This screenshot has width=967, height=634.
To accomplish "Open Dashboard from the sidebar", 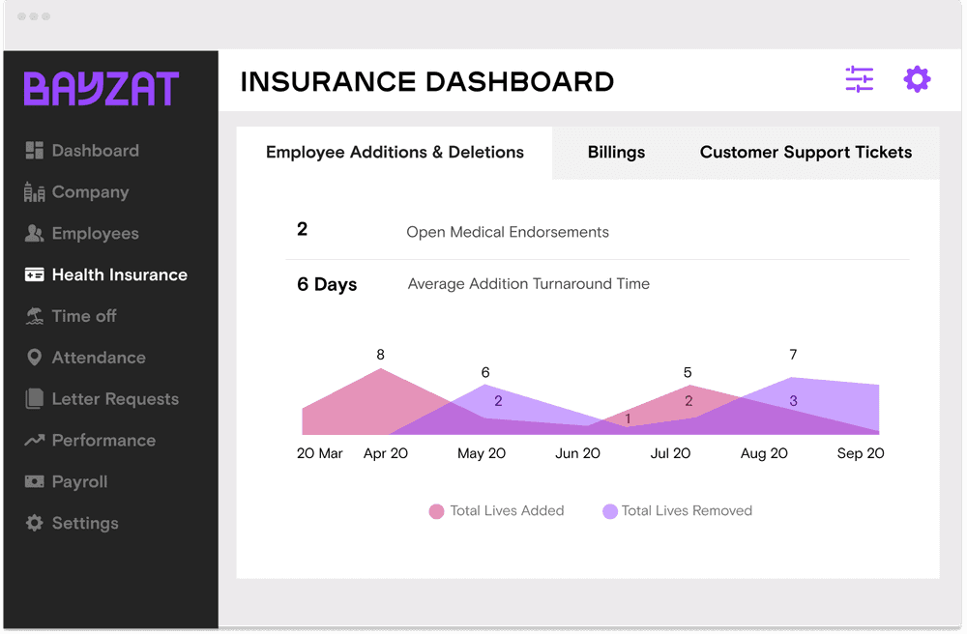I will pos(36,150).
